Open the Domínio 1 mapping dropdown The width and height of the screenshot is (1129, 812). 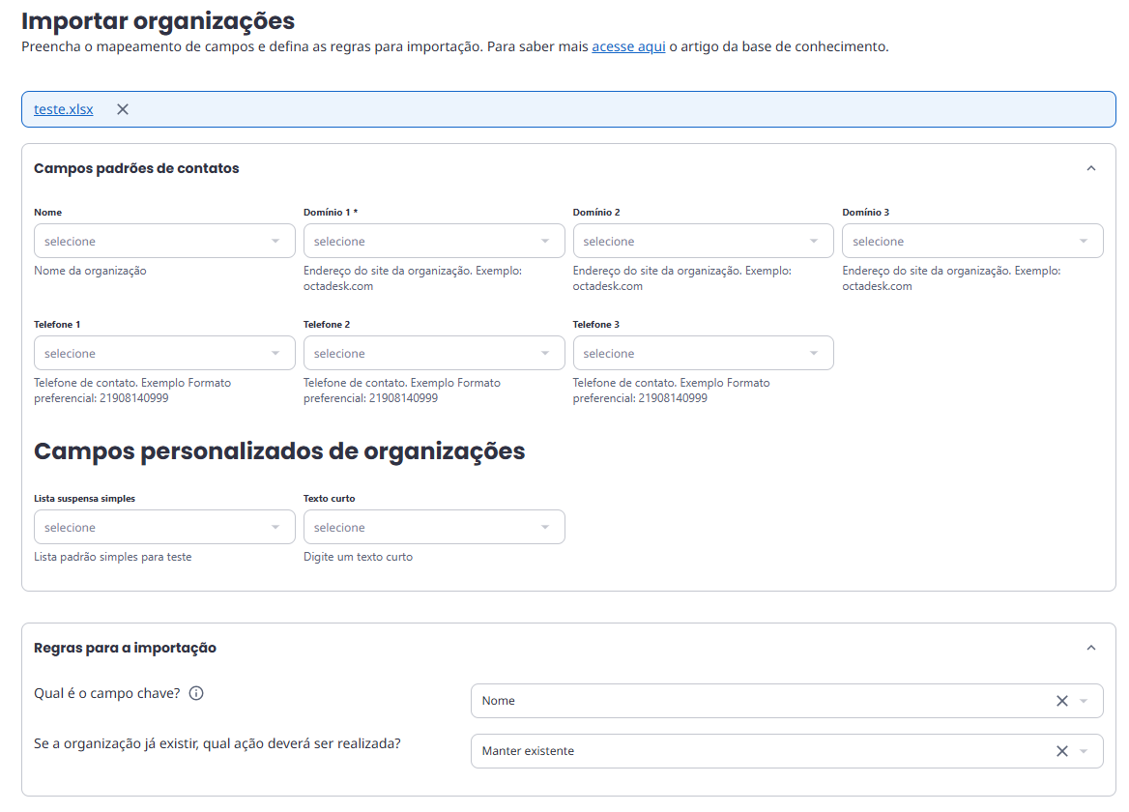point(434,241)
